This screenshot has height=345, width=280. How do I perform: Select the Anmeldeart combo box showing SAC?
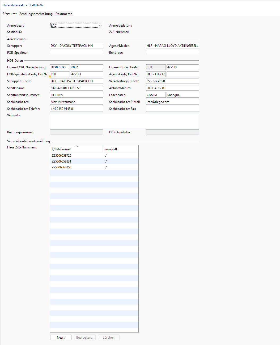pyautogui.click(x=77, y=26)
